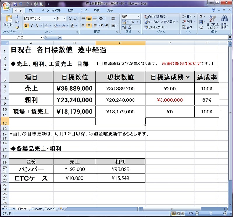Toggle Italic formatting
Screen dimensions: 233x217
tap(32, 26)
